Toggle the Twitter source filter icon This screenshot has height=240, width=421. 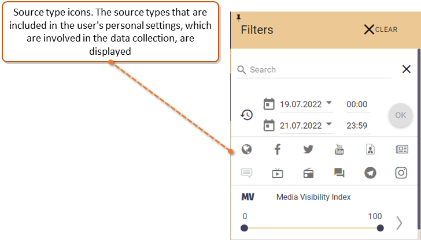308,149
